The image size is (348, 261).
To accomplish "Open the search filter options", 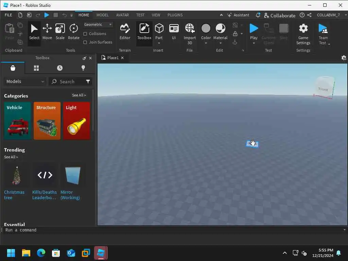I will point(88,82).
